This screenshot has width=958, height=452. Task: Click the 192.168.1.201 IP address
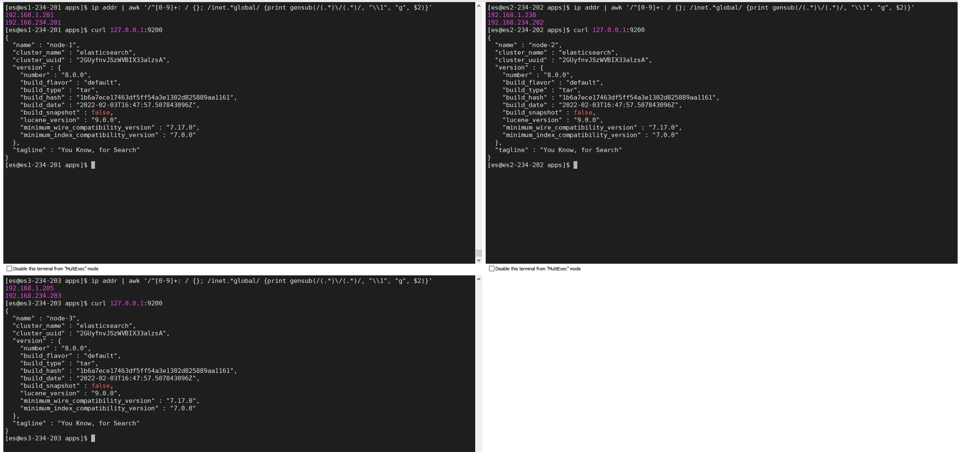[29, 15]
